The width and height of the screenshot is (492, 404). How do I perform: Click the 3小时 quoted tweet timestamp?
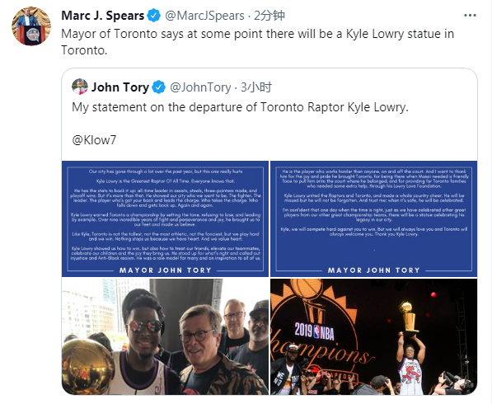(256, 87)
